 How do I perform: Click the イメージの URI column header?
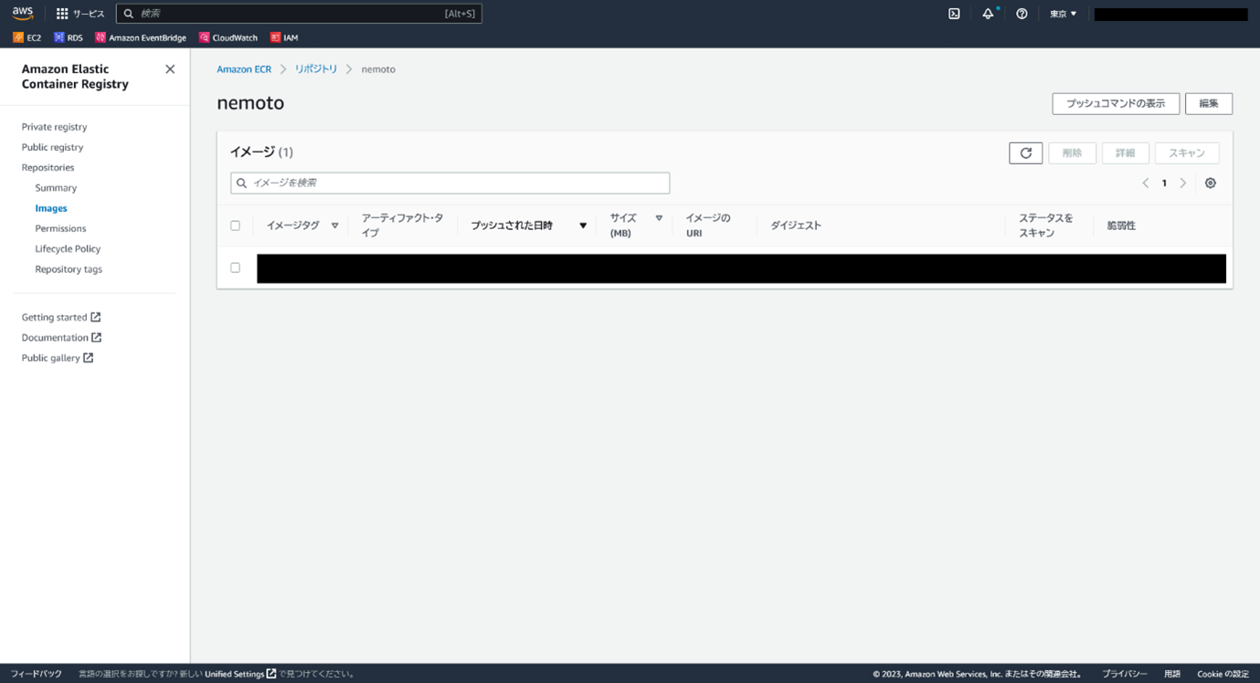[x=708, y=226]
